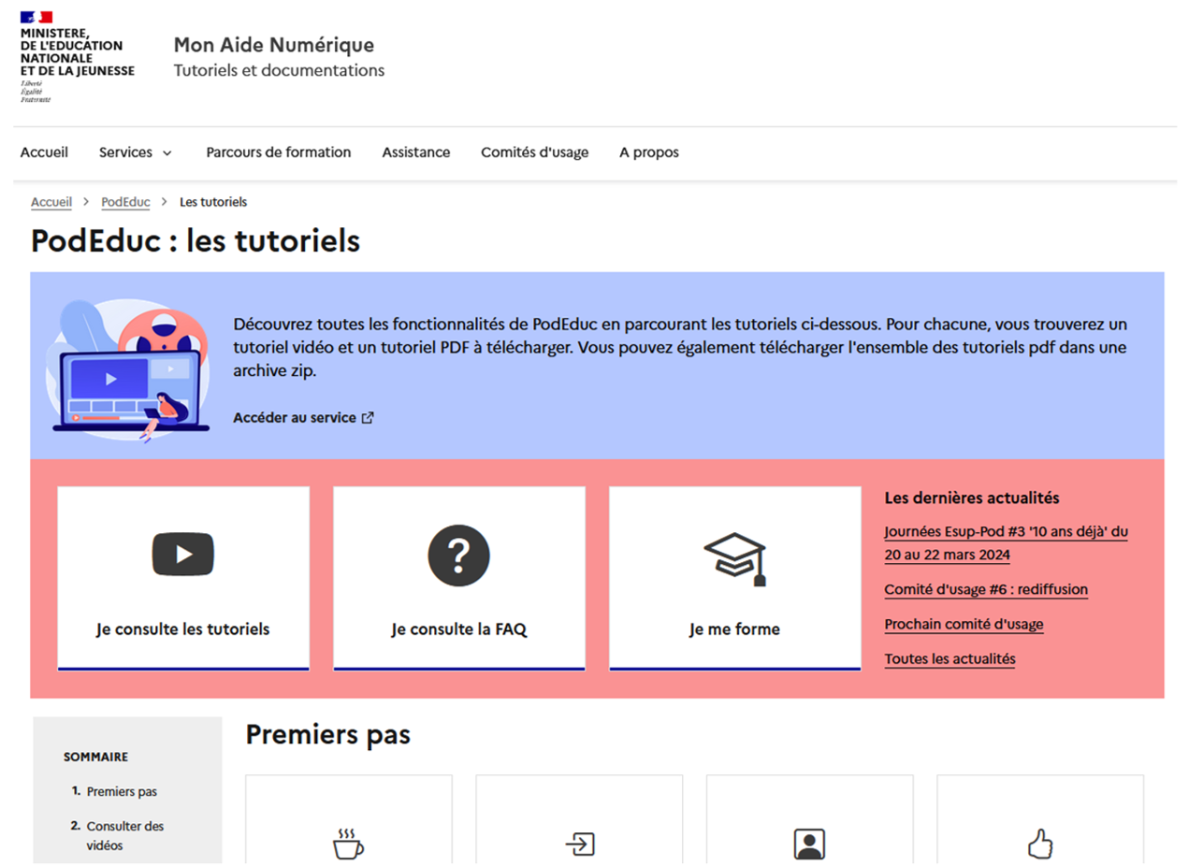Click the Premiers pas section heading
The width and height of the screenshot is (1203, 866).
tap(328, 736)
